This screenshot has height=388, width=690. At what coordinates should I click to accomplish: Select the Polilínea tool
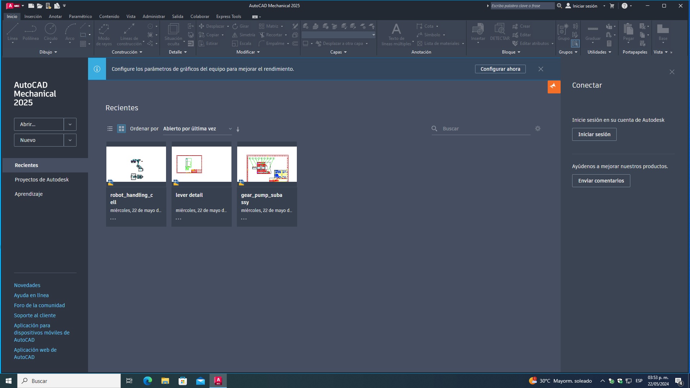[31, 32]
